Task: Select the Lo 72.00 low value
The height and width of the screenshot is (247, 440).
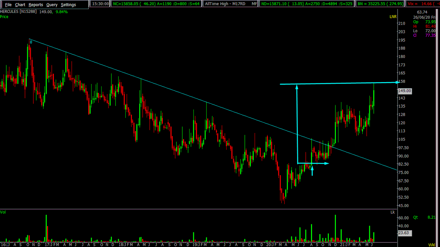Action: coord(424,31)
